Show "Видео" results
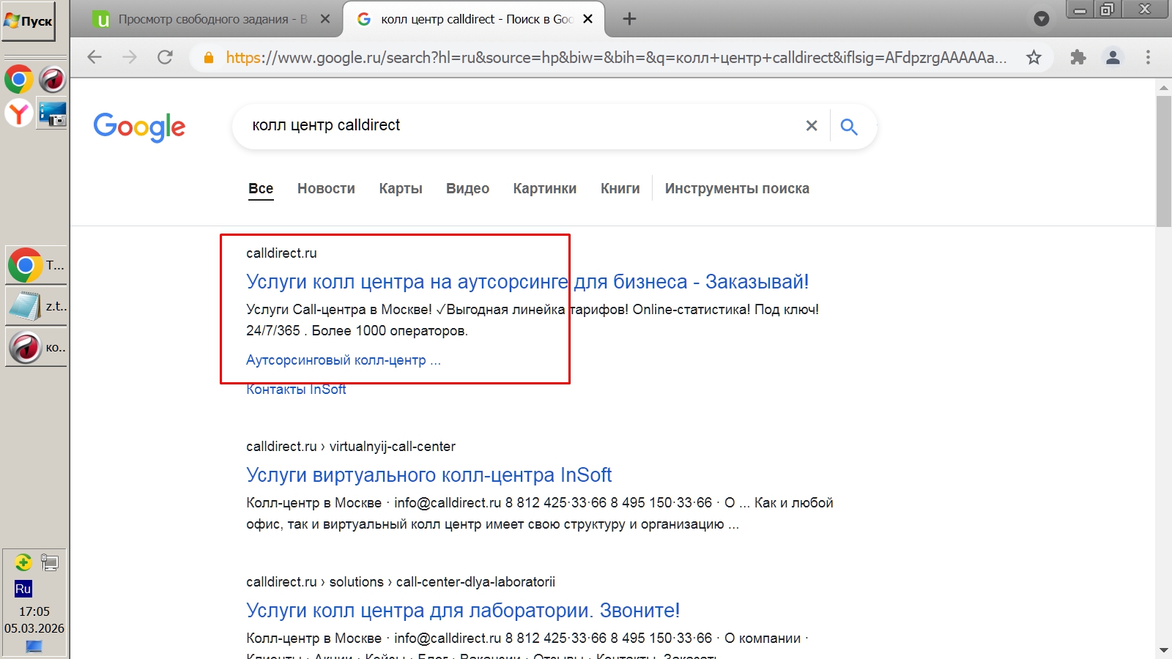 pyautogui.click(x=467, y=189)
